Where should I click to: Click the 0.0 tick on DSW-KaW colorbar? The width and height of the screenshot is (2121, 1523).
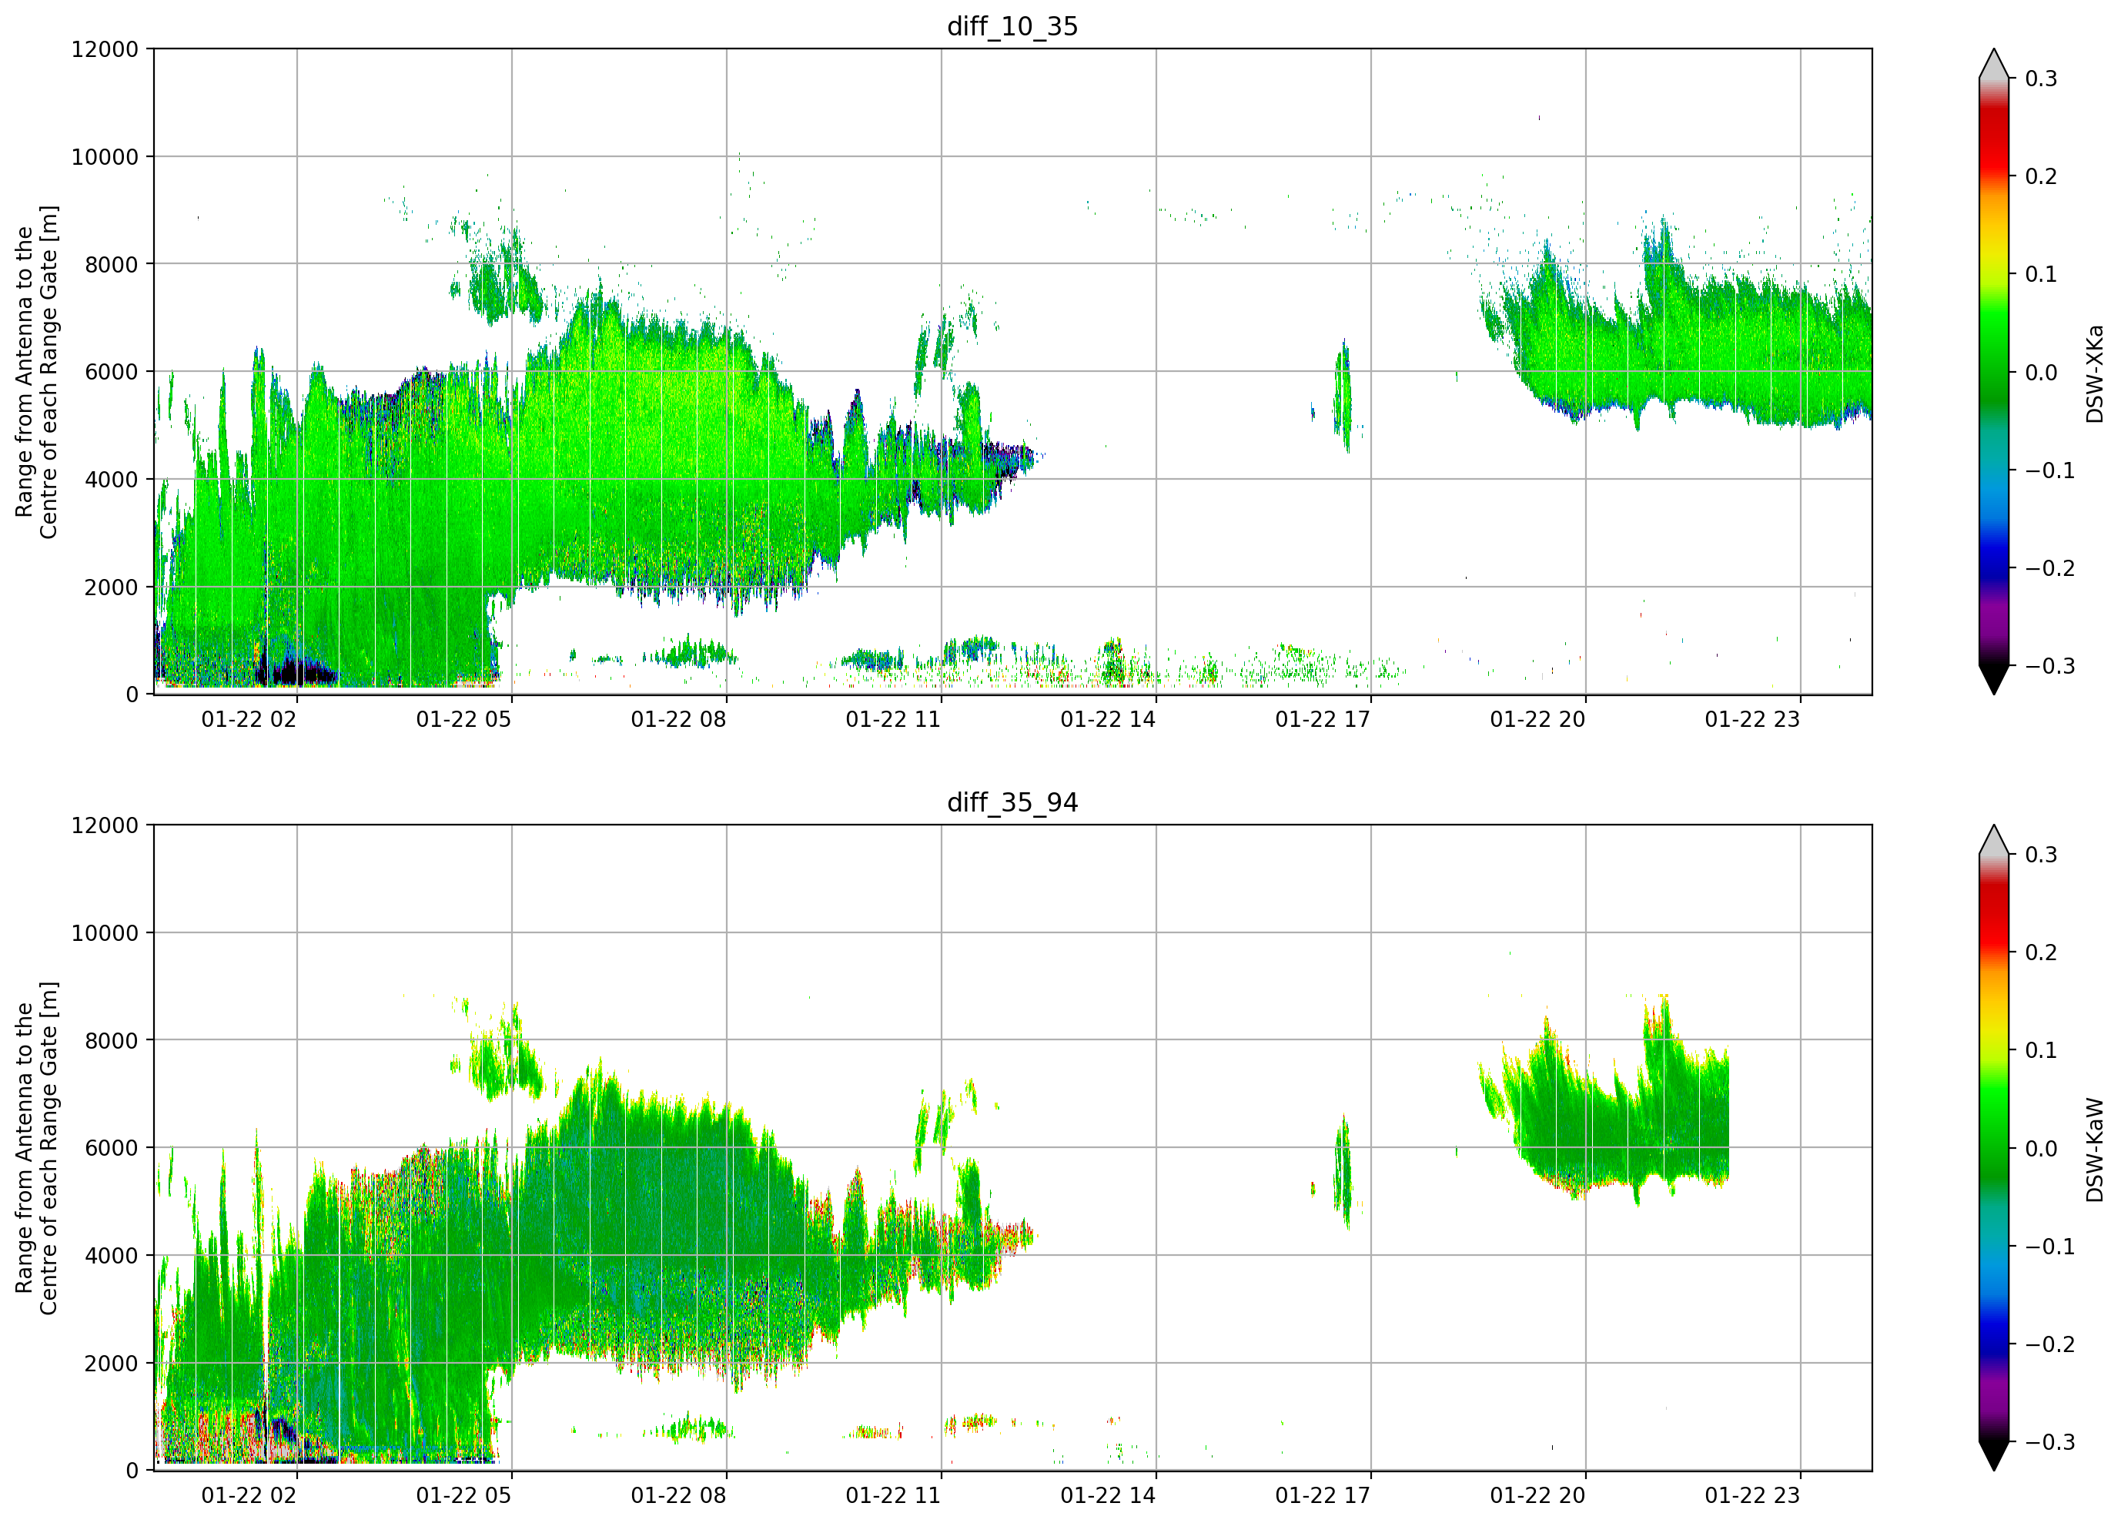pos(2042,1150)
